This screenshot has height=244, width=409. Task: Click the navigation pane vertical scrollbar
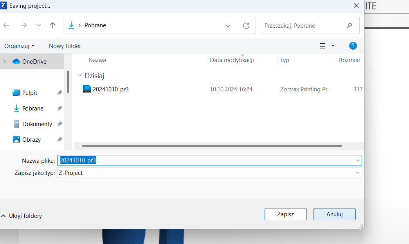point(68,82)
